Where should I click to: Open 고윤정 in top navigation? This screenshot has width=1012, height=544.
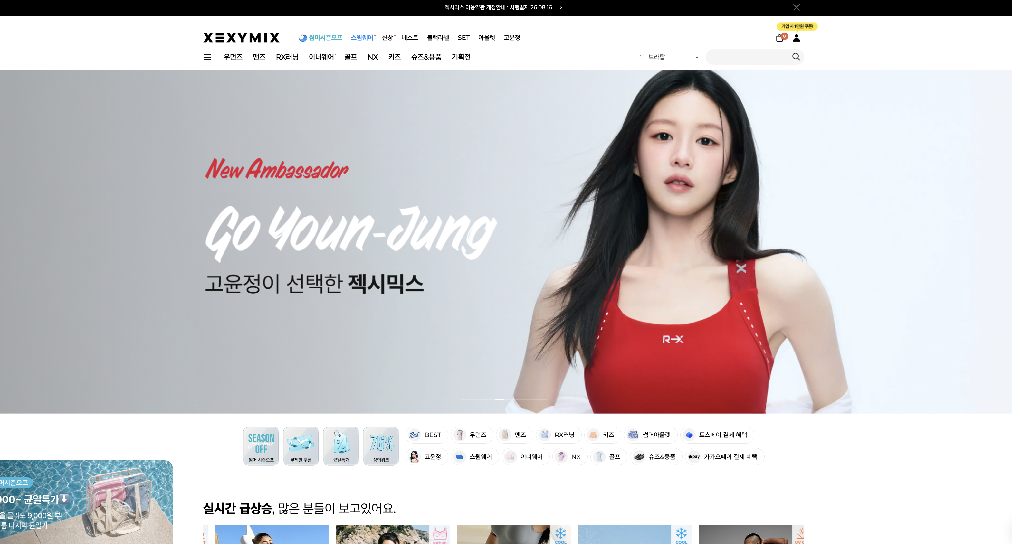[x=512, y=38]
